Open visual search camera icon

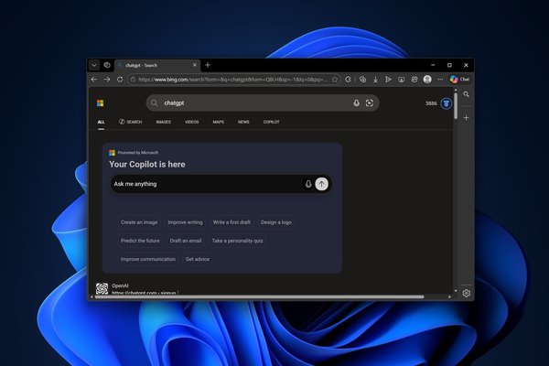370,103
